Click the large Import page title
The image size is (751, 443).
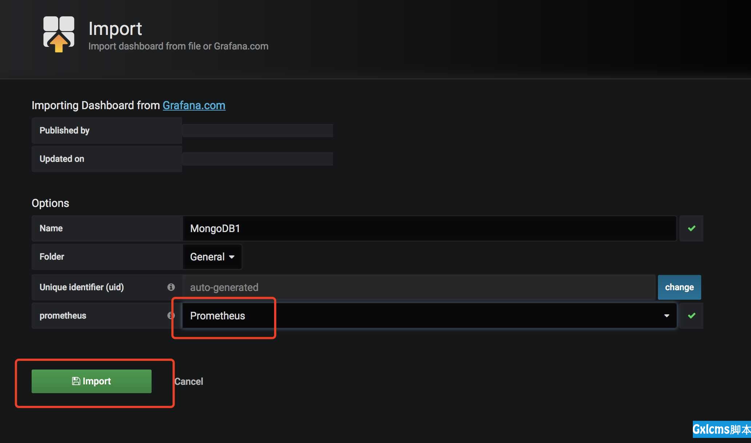point(115,28)
